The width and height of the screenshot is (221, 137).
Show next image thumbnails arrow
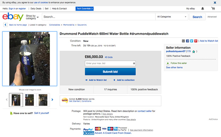pyautogui.click(x=52, y=100)
